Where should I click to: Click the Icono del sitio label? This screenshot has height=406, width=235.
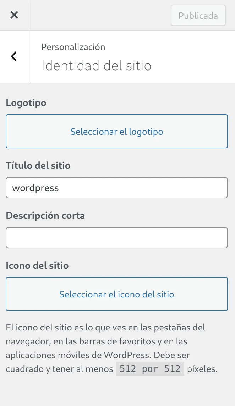click(37, 266)
